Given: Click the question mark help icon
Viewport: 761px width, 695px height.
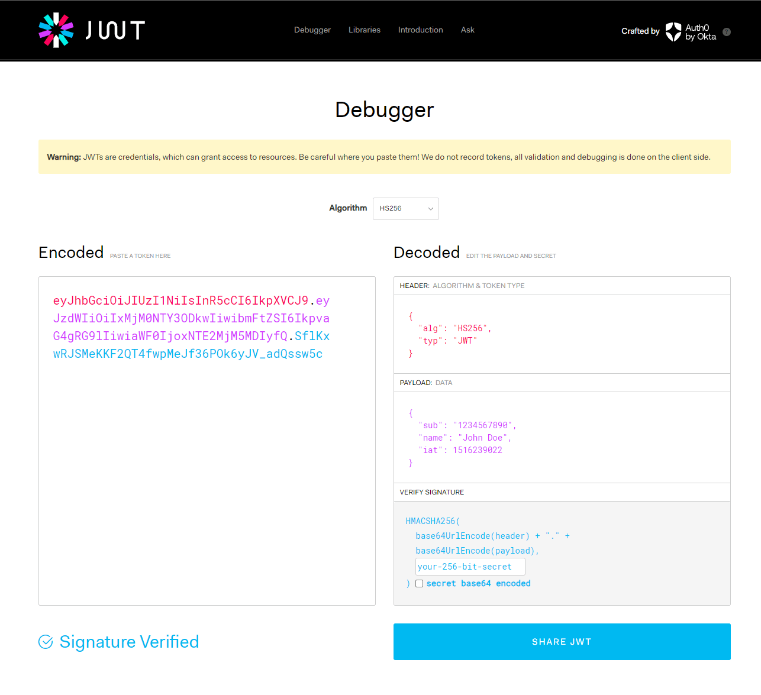Looking at the screenshot, I should pyautogui.click(x=727, y=32).
